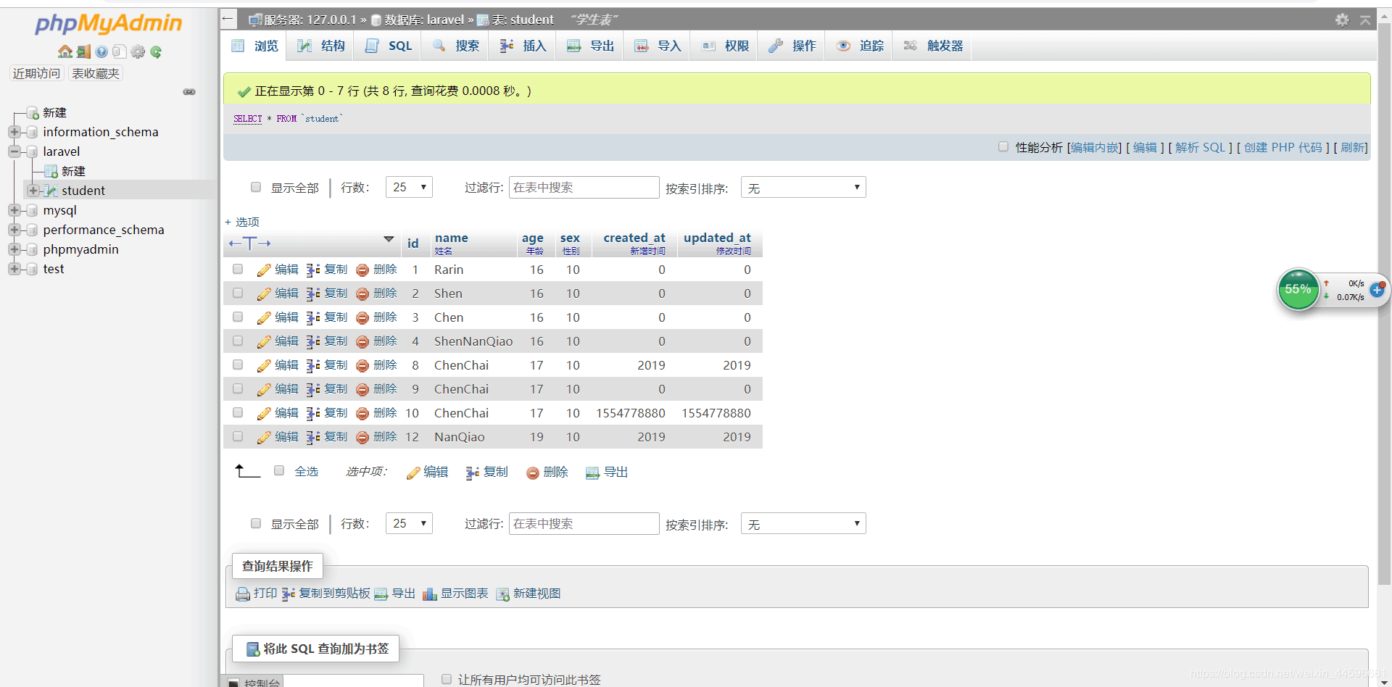The image size is (1392, 687).
Task: Edit the row for Rarin with pencil icon
Action: (263, 269)
